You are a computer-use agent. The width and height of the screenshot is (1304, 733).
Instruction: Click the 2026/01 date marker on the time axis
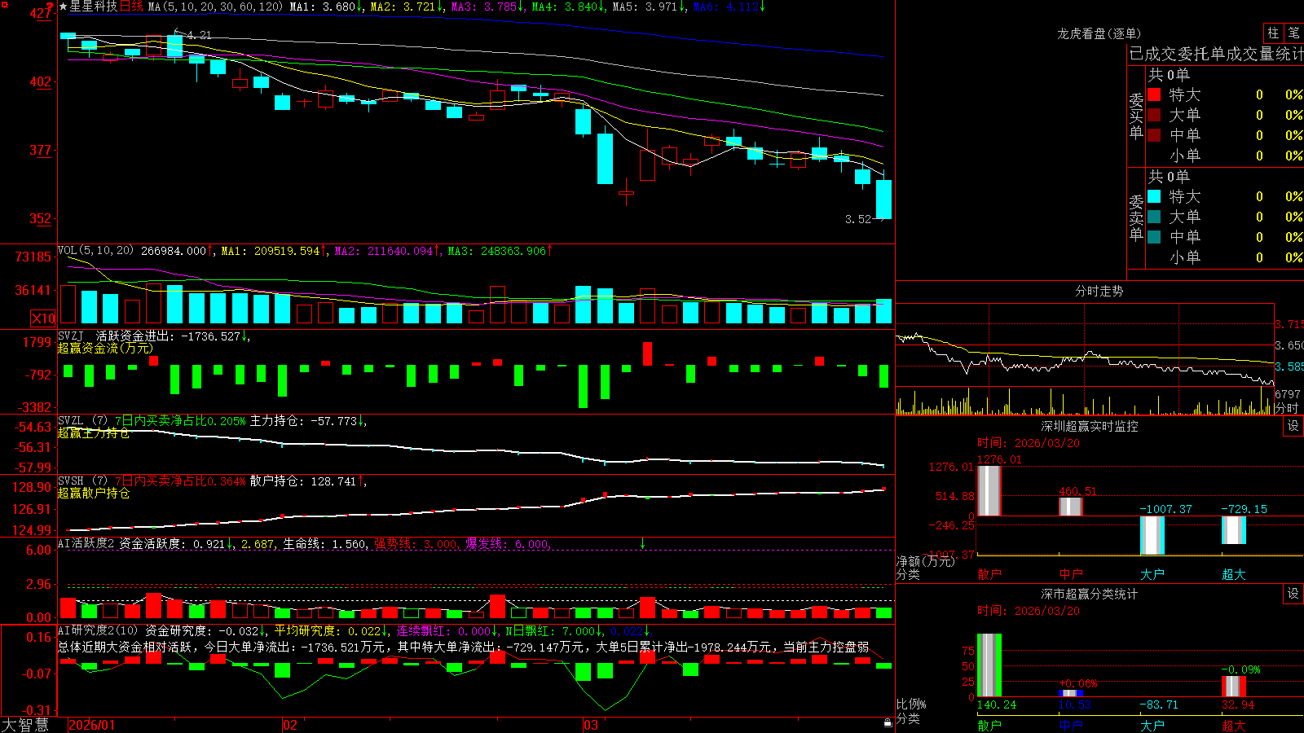click(92, 725)
